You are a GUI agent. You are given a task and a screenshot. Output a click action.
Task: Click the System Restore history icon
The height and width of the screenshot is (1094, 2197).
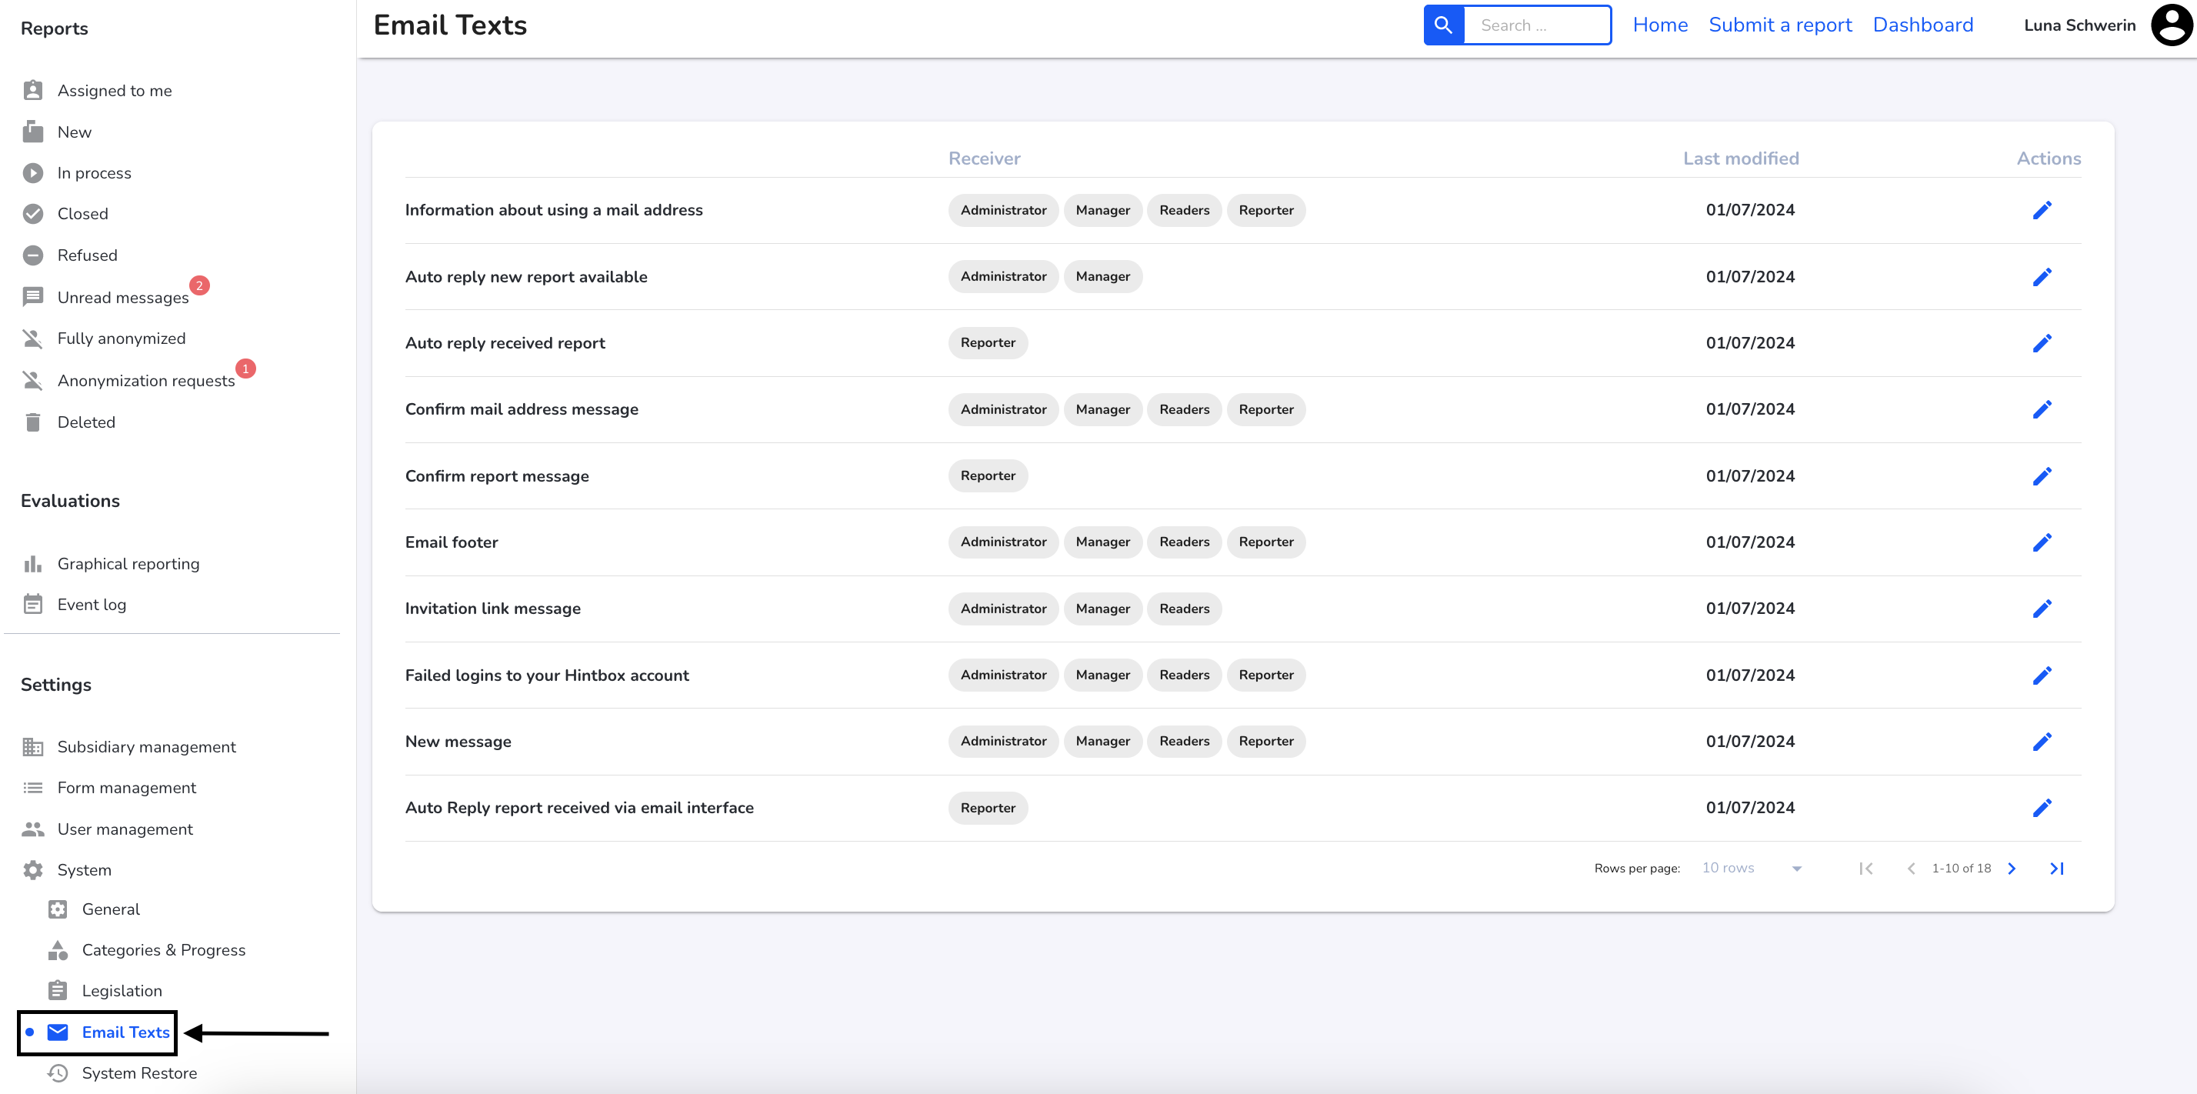tap(58, 1072)
